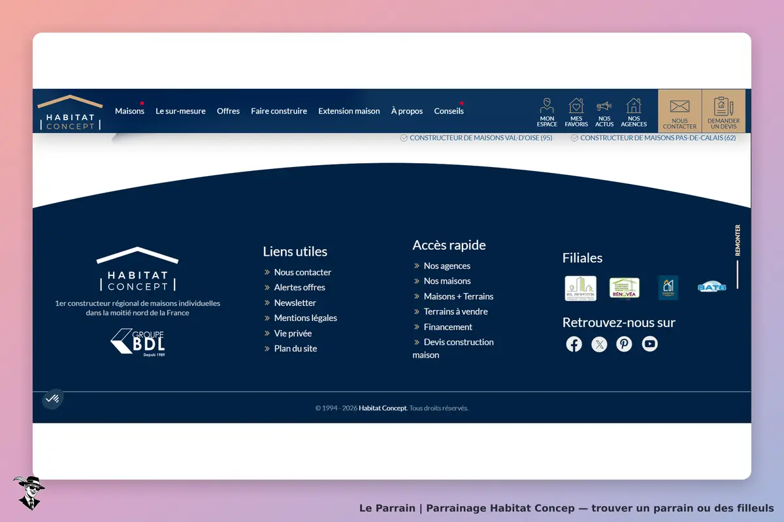Click the Groupe BDL footer logo
This screenshot has height=522, width=784.
(x=138, y=343)
